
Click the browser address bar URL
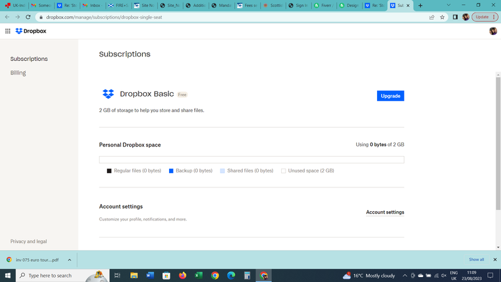[104, 18]
